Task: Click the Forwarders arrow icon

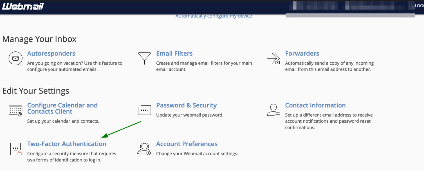Action: pos(273,58)
